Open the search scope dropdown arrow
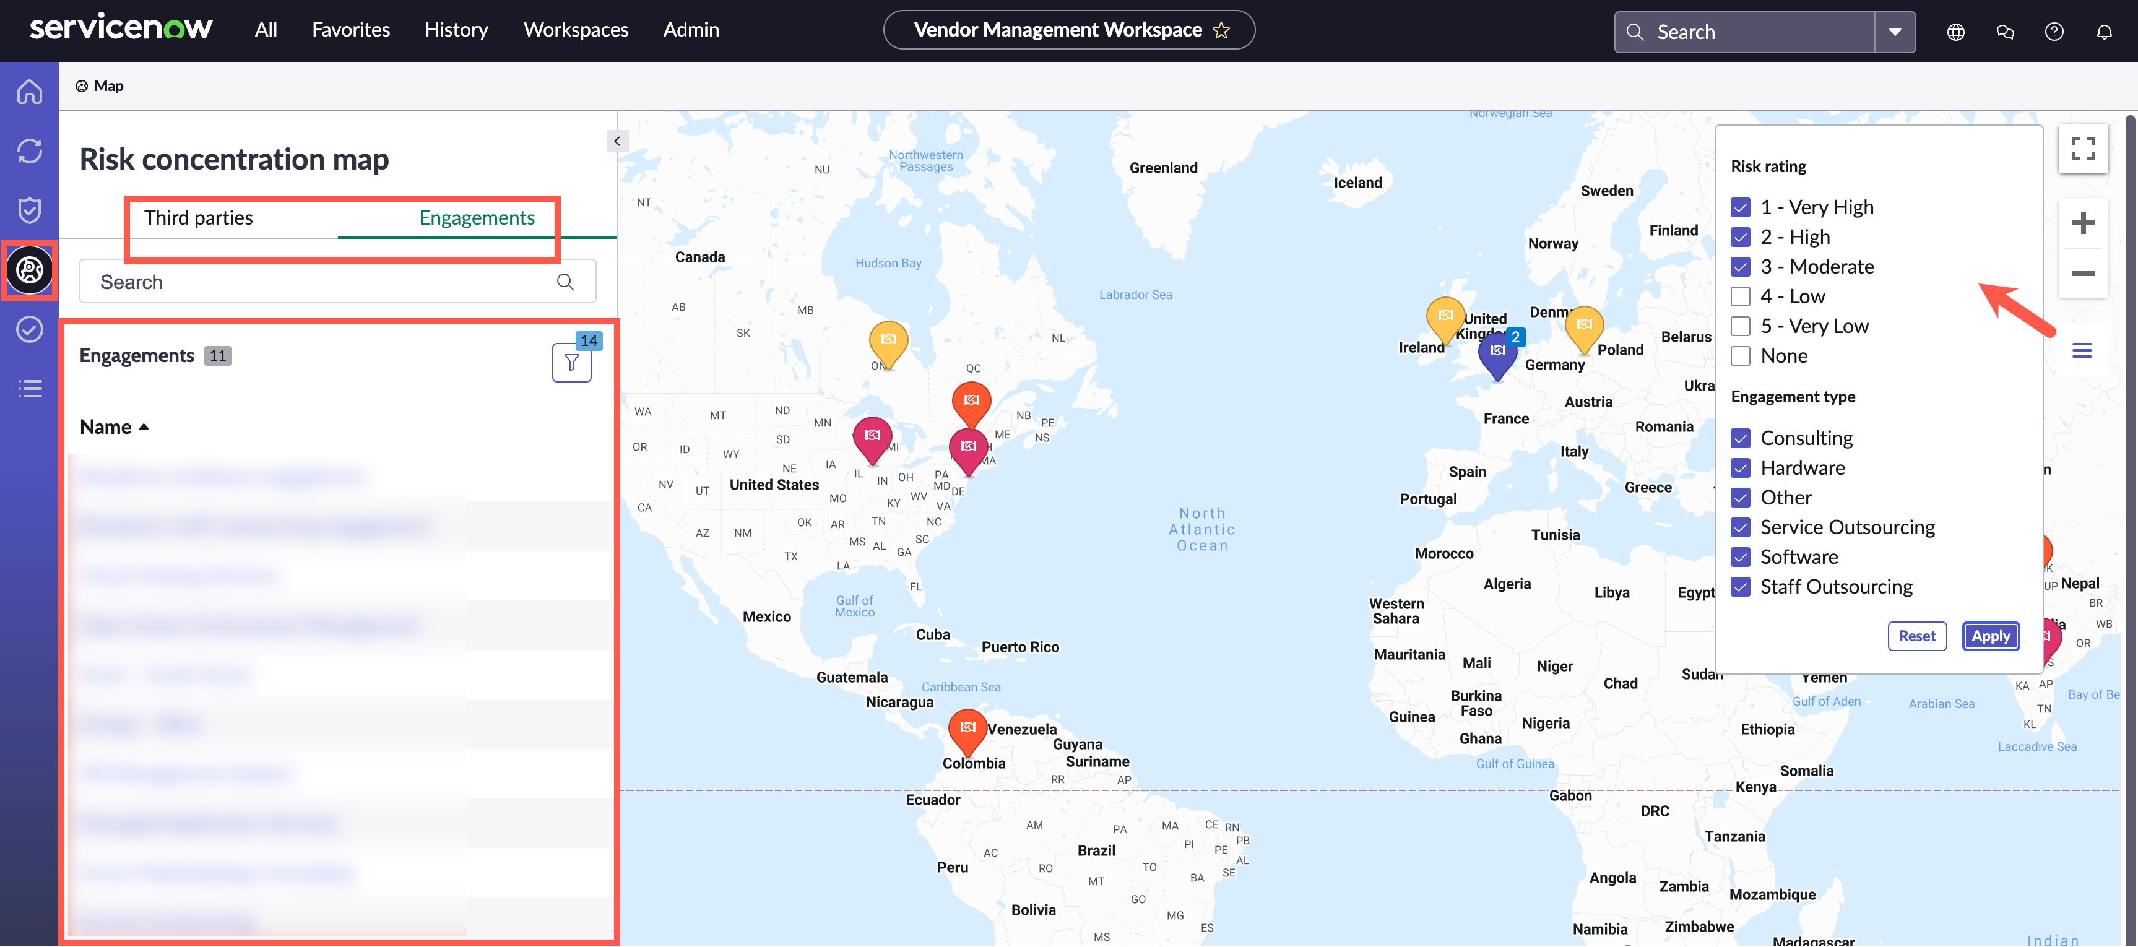2138x947 pixels. (1895, 32)
